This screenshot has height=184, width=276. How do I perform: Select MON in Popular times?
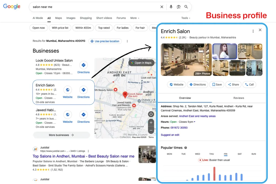click(169, 154)
